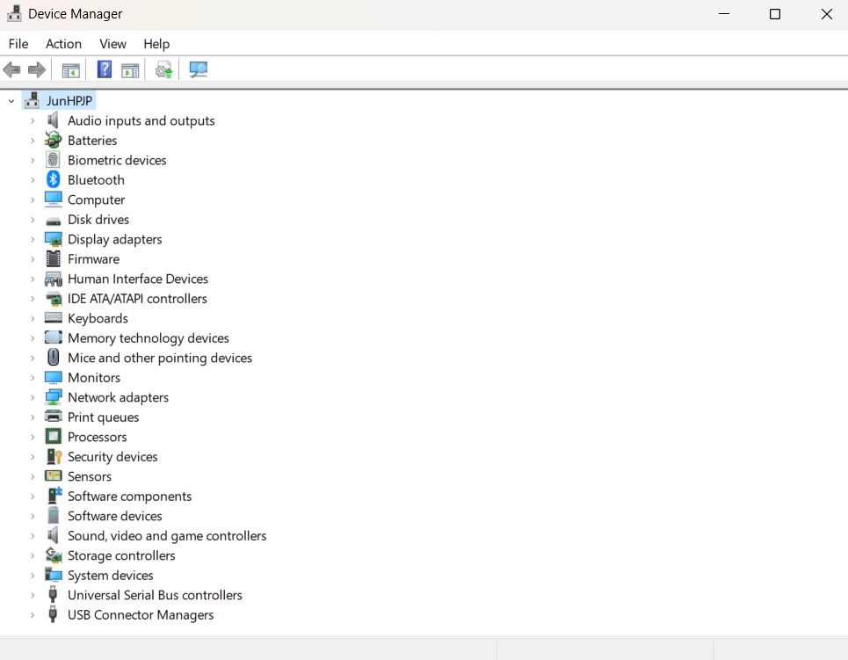Image resolution: width=848 pixels, height=660 pixels.
Task: Click the Forward navigation arrow
Action: click(x=34, y=69)
